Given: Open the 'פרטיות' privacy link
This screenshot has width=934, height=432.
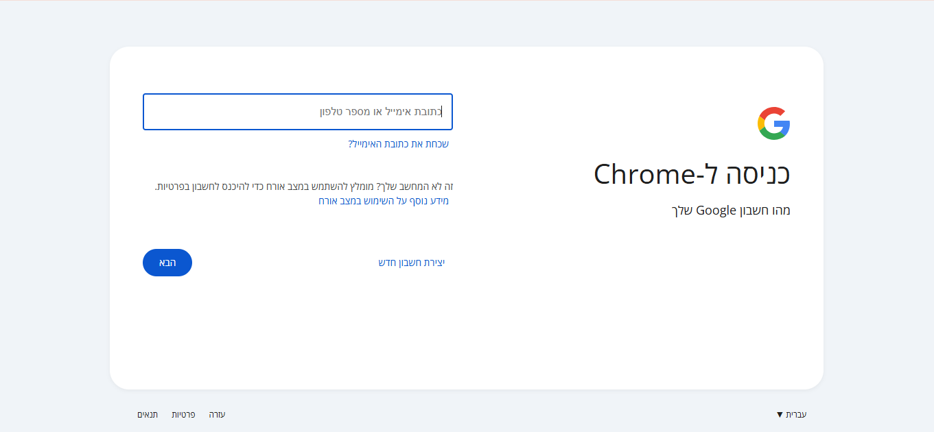Looking at the screenshot, I should 183,414.
